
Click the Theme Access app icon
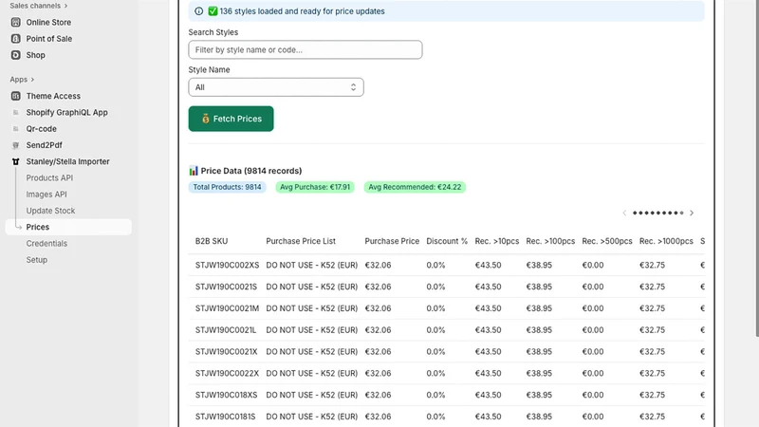tap(15, 96)
